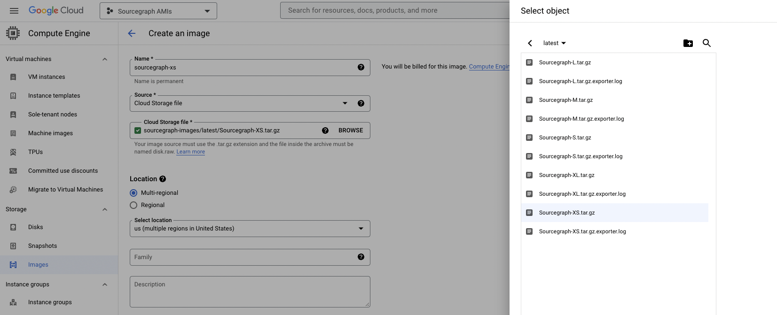Collapse the Storage section

[105, 209]
